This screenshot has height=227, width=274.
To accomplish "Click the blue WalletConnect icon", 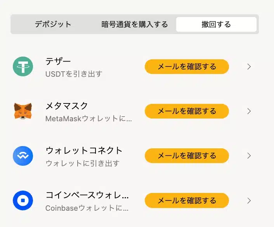I will [x=23, y=156].
